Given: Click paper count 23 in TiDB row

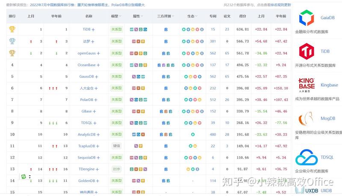Looking at the screenshot, I should pos(227,29).
